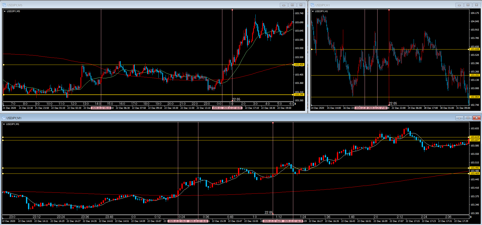482x225 pixels.
Task: Restore the USDJPY,M1 chart window size
Action: point(468,118)
